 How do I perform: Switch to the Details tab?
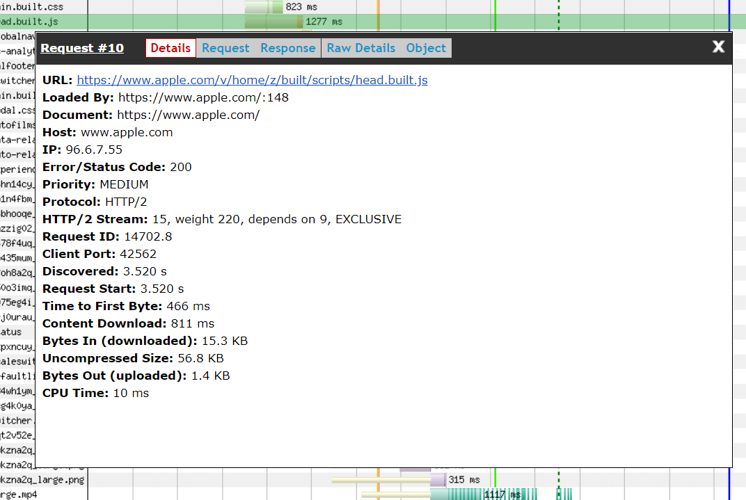170,48
